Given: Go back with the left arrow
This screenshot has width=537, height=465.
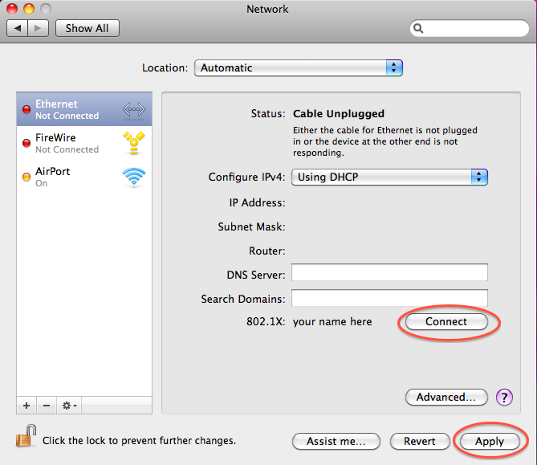Looking at the screenshot, I should click(18, 28).
